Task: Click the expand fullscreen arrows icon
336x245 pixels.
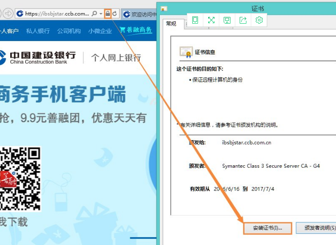Action: coord(211,20)
